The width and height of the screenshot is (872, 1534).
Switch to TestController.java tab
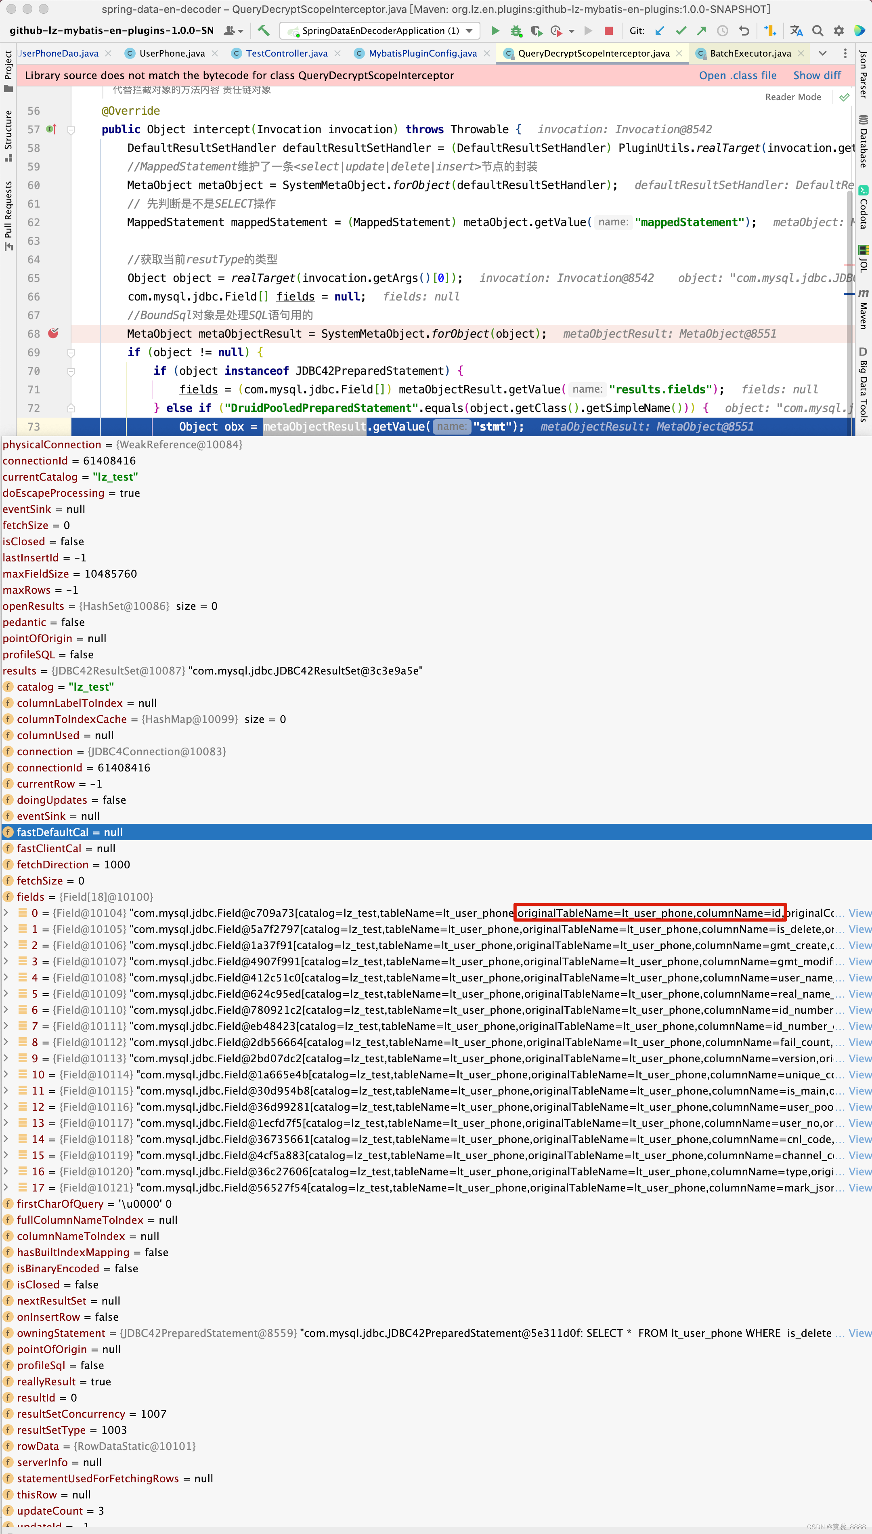coord(286,53)
